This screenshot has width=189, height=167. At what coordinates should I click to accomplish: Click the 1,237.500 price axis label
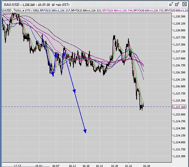[179, 44]
